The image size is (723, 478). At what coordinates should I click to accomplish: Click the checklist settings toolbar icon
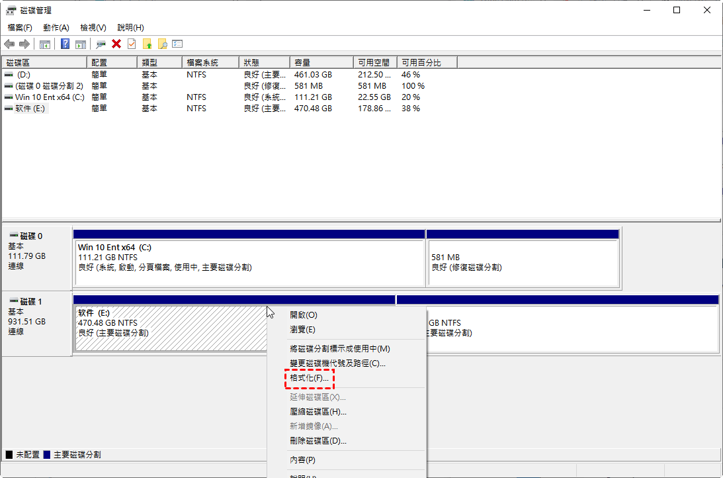pos(177,44)
